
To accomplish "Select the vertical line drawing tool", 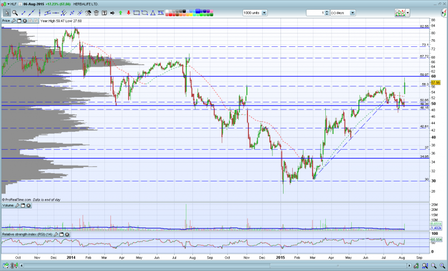I will coord(39,13).
